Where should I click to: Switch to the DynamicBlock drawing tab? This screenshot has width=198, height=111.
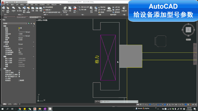(21, 17)
